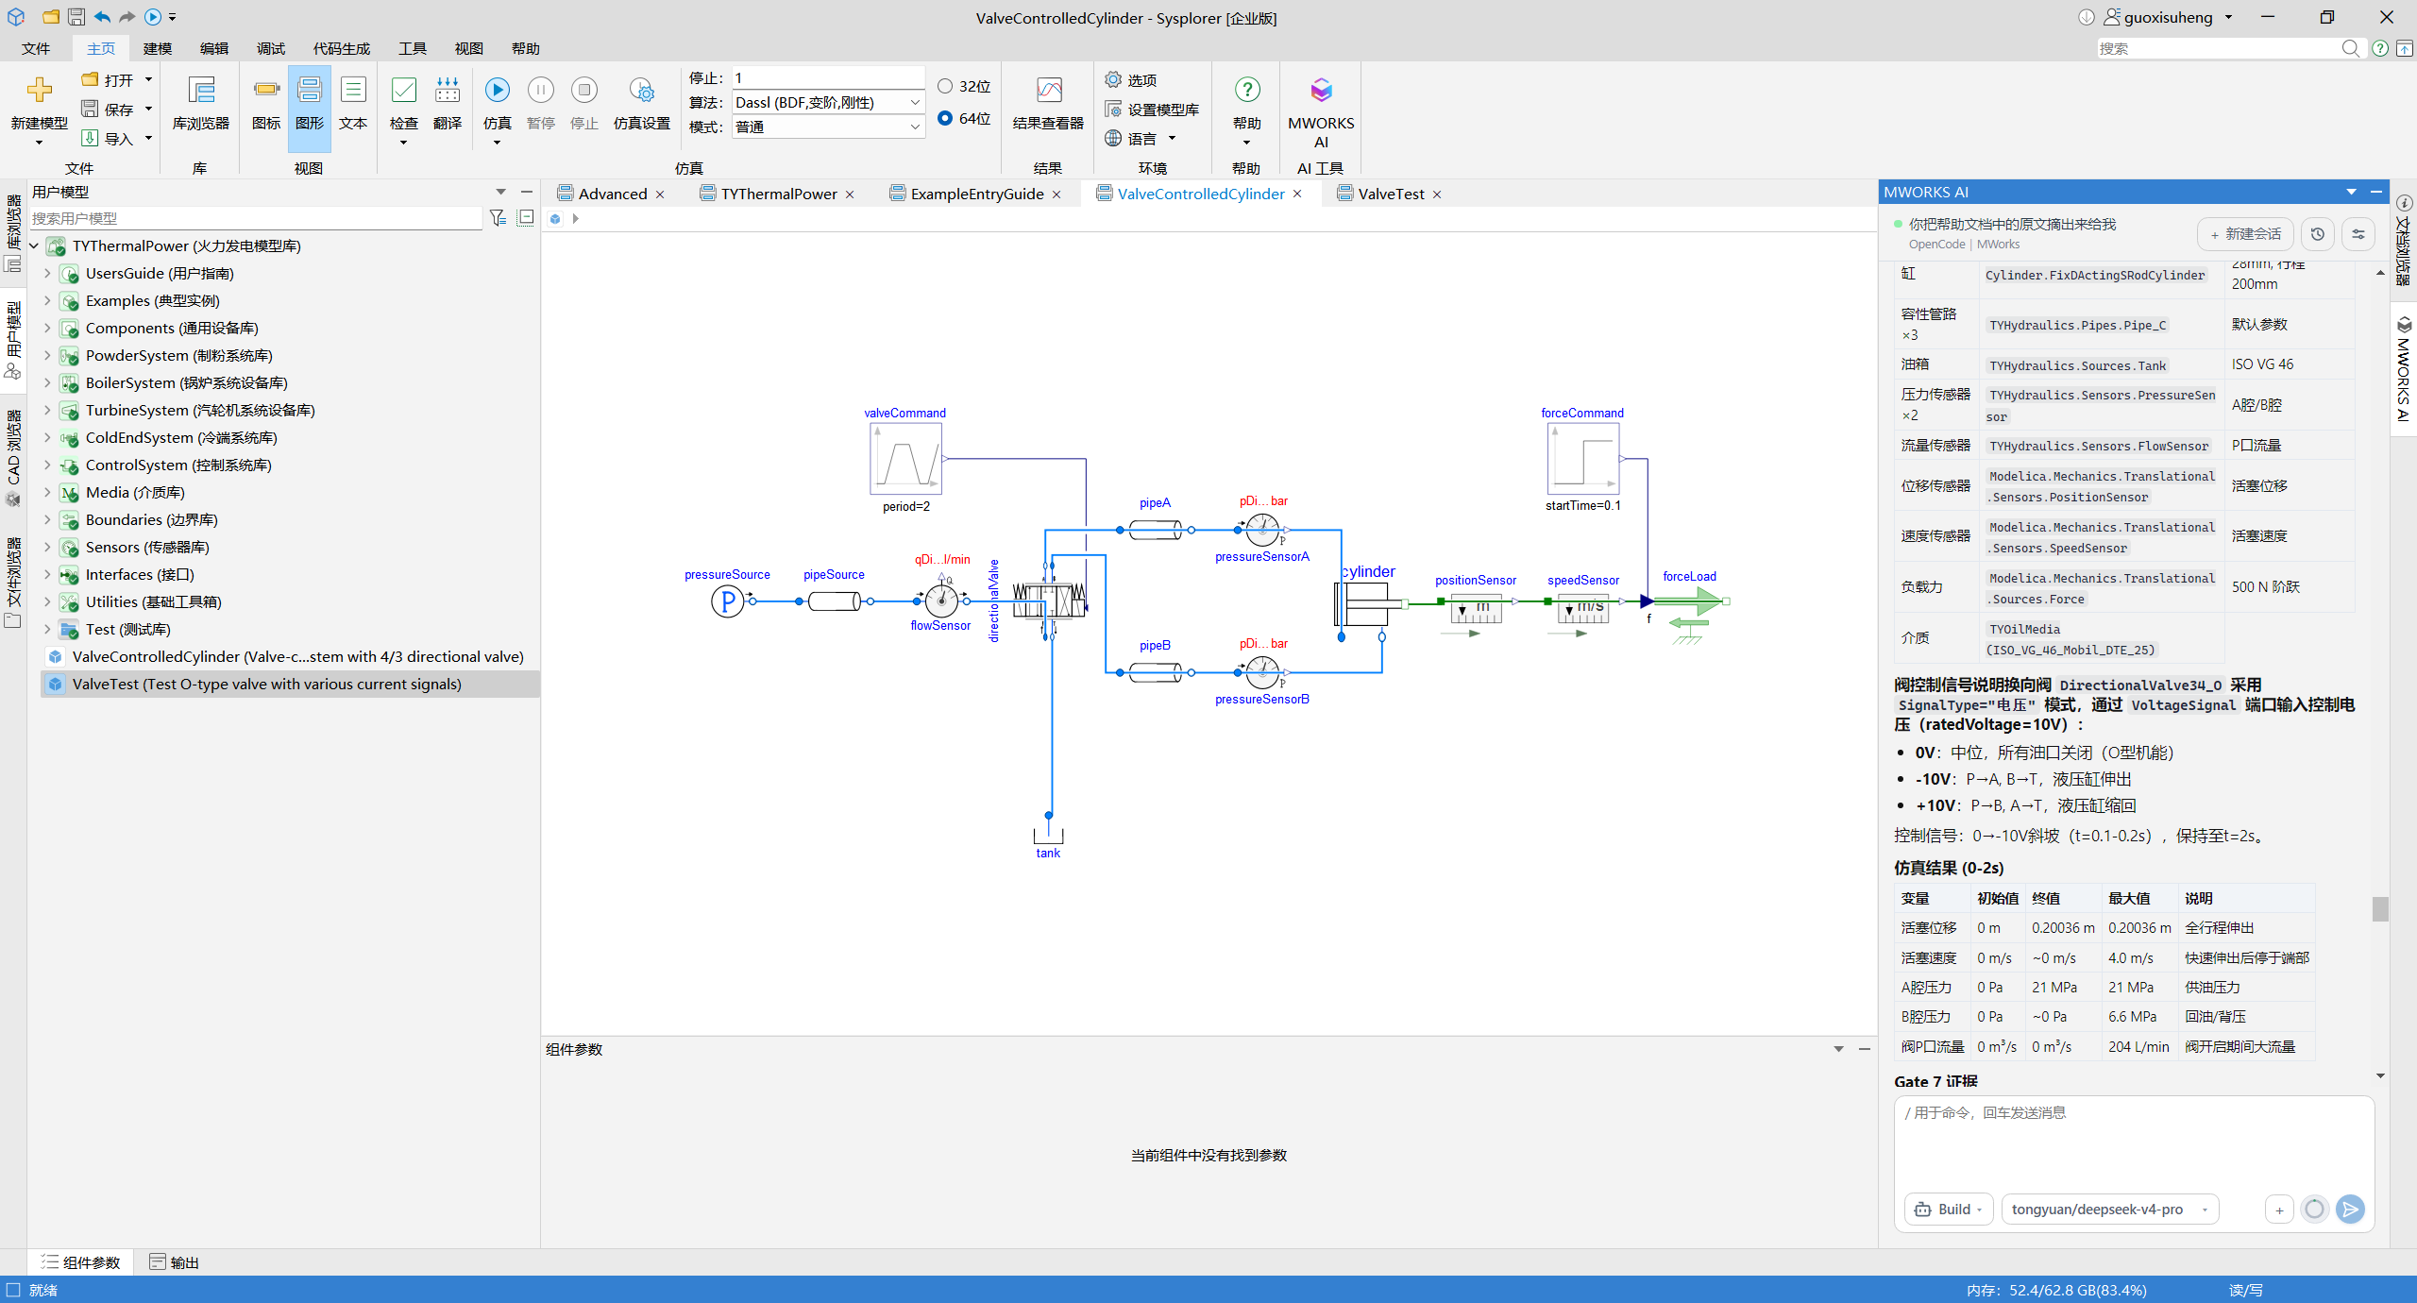Image resolution: width=2417 pixels, height=1303 pixels.
Task: Send the AI chat message arrow
Action: click(2350, 1209)
